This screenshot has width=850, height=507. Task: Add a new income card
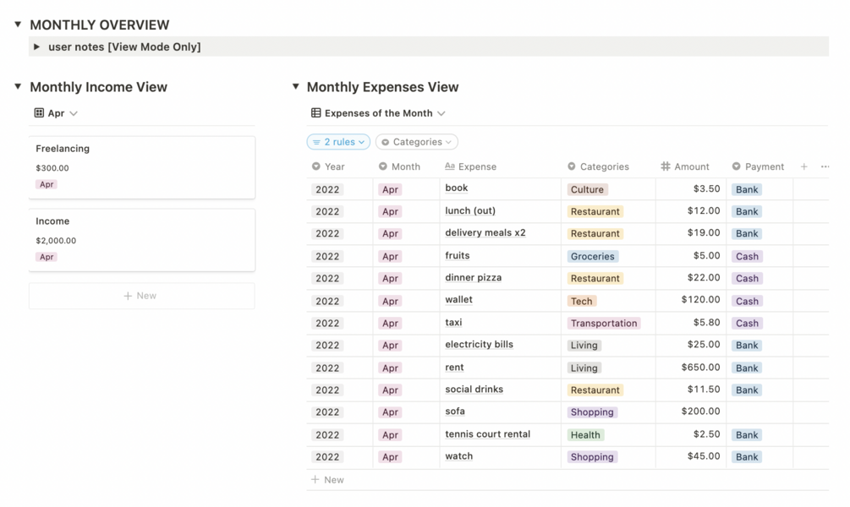(x=141, y=296)
